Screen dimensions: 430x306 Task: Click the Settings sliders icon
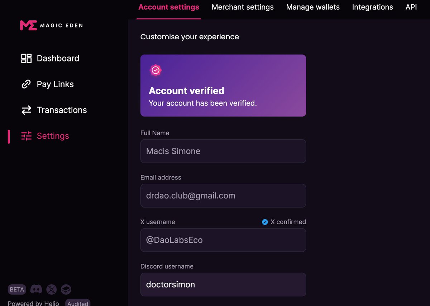(x=27, y=136)
